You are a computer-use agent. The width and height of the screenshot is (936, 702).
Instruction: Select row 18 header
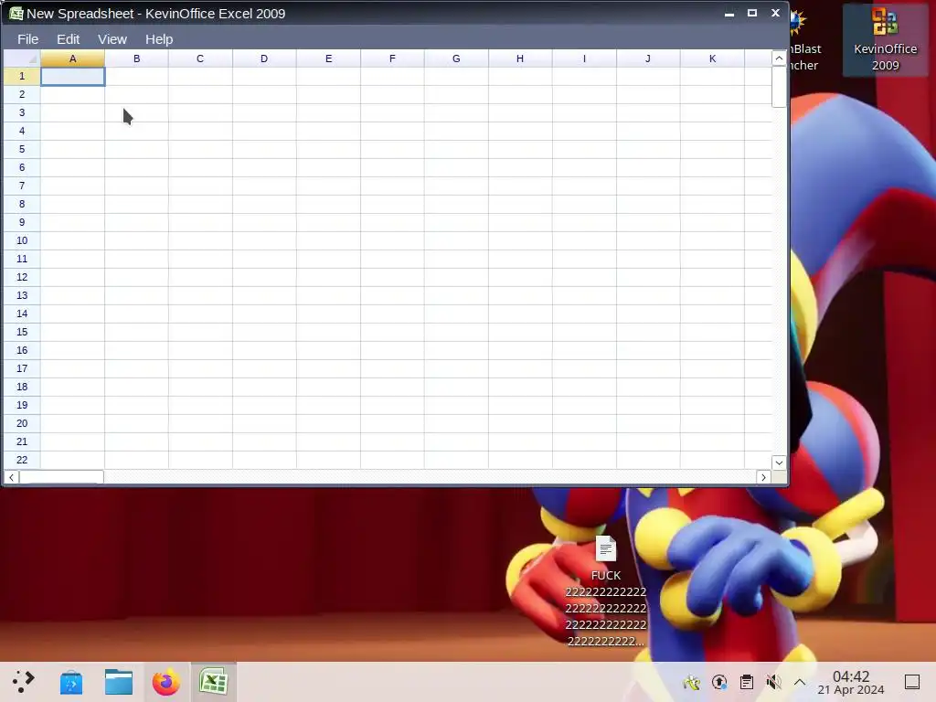22,387
